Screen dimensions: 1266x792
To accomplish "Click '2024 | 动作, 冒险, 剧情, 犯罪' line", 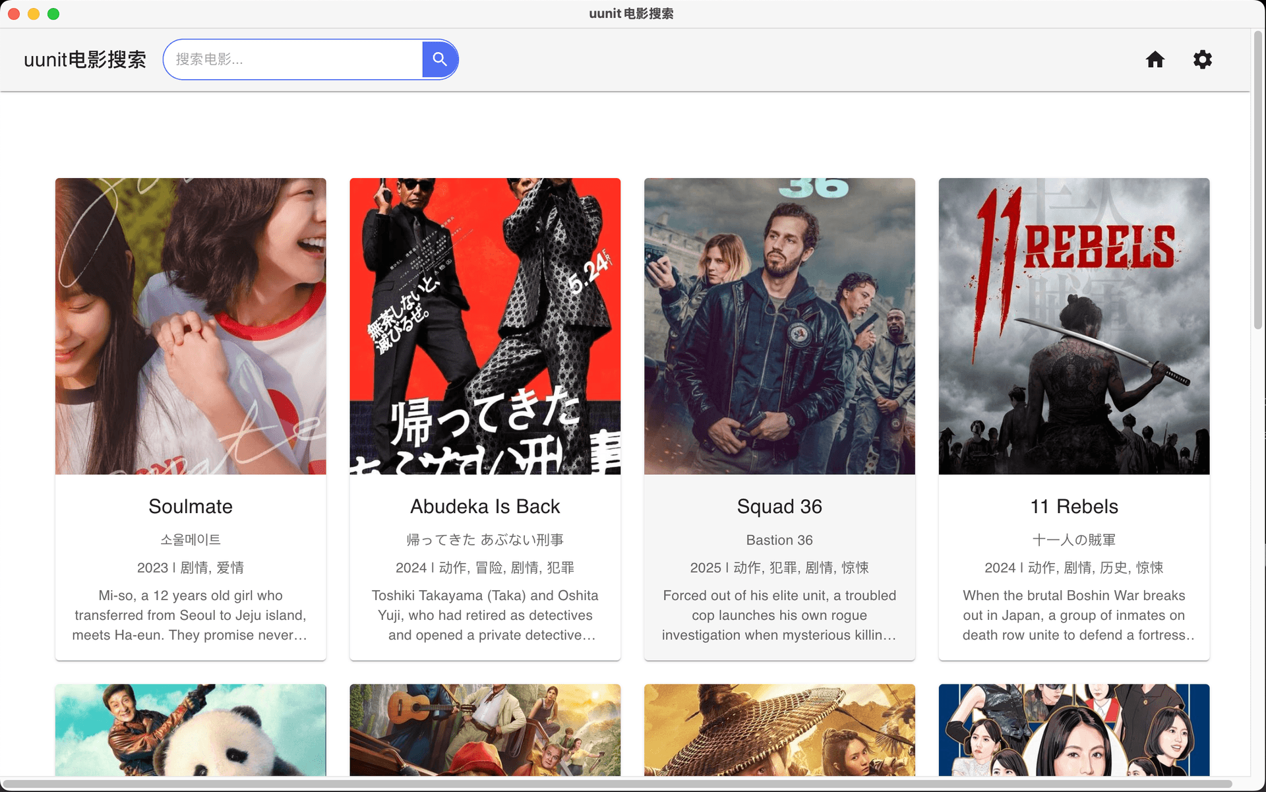I will pyautogui.click(x=485, y=567).
